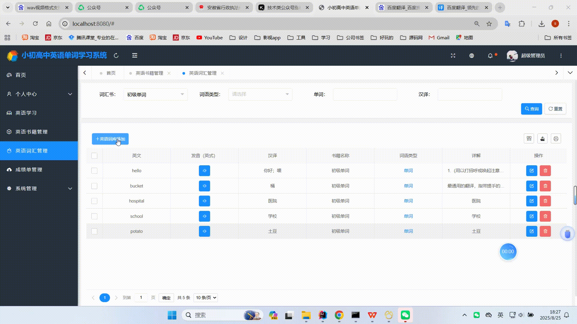
Task: Click the page vertical scrollbar thumb
Action: click(575, 195)
